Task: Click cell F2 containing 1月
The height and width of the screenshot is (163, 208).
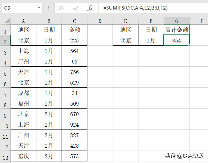Action: coord(151,40)
